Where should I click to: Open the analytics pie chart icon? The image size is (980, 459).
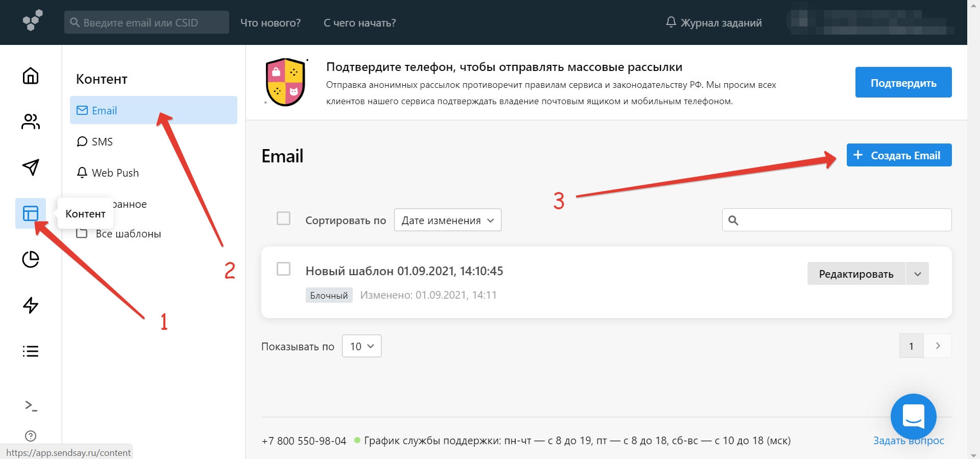coord(31,259)
